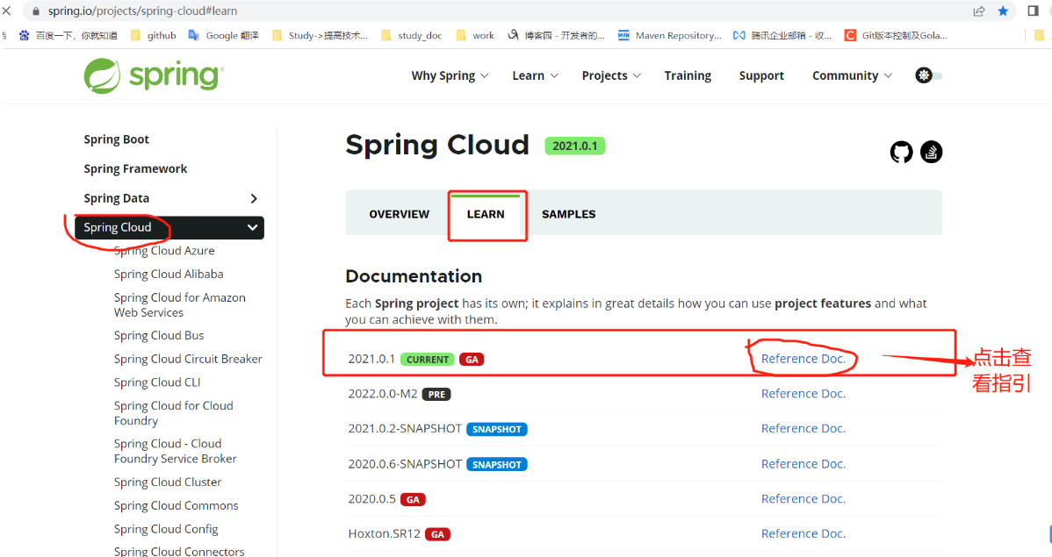Open the GitHub repository icon
Image resolution: width=1052 pixels, height=557 pixels.
[901, 152]
